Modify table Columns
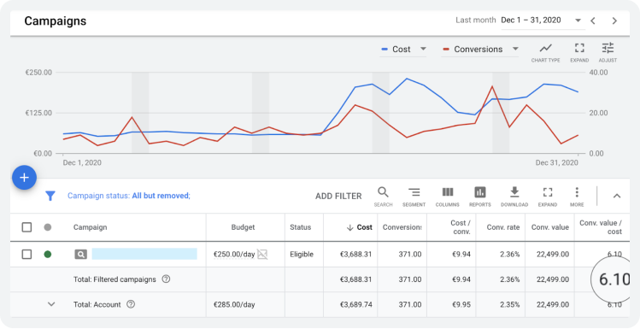 coord(448,197)
